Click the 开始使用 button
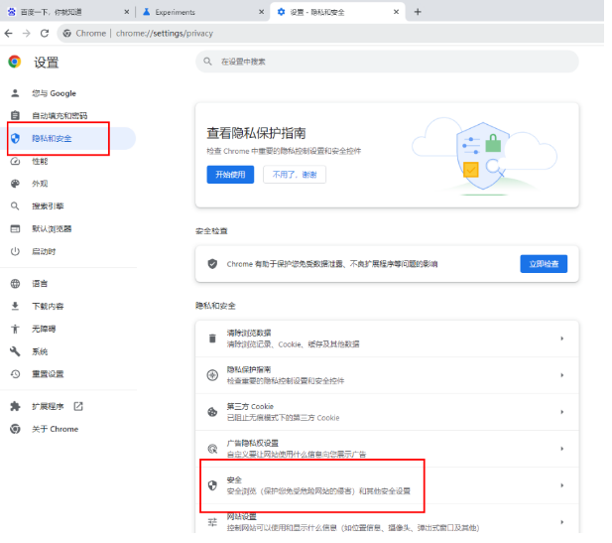Screen dimensions: 612x543 coord(230,175)
